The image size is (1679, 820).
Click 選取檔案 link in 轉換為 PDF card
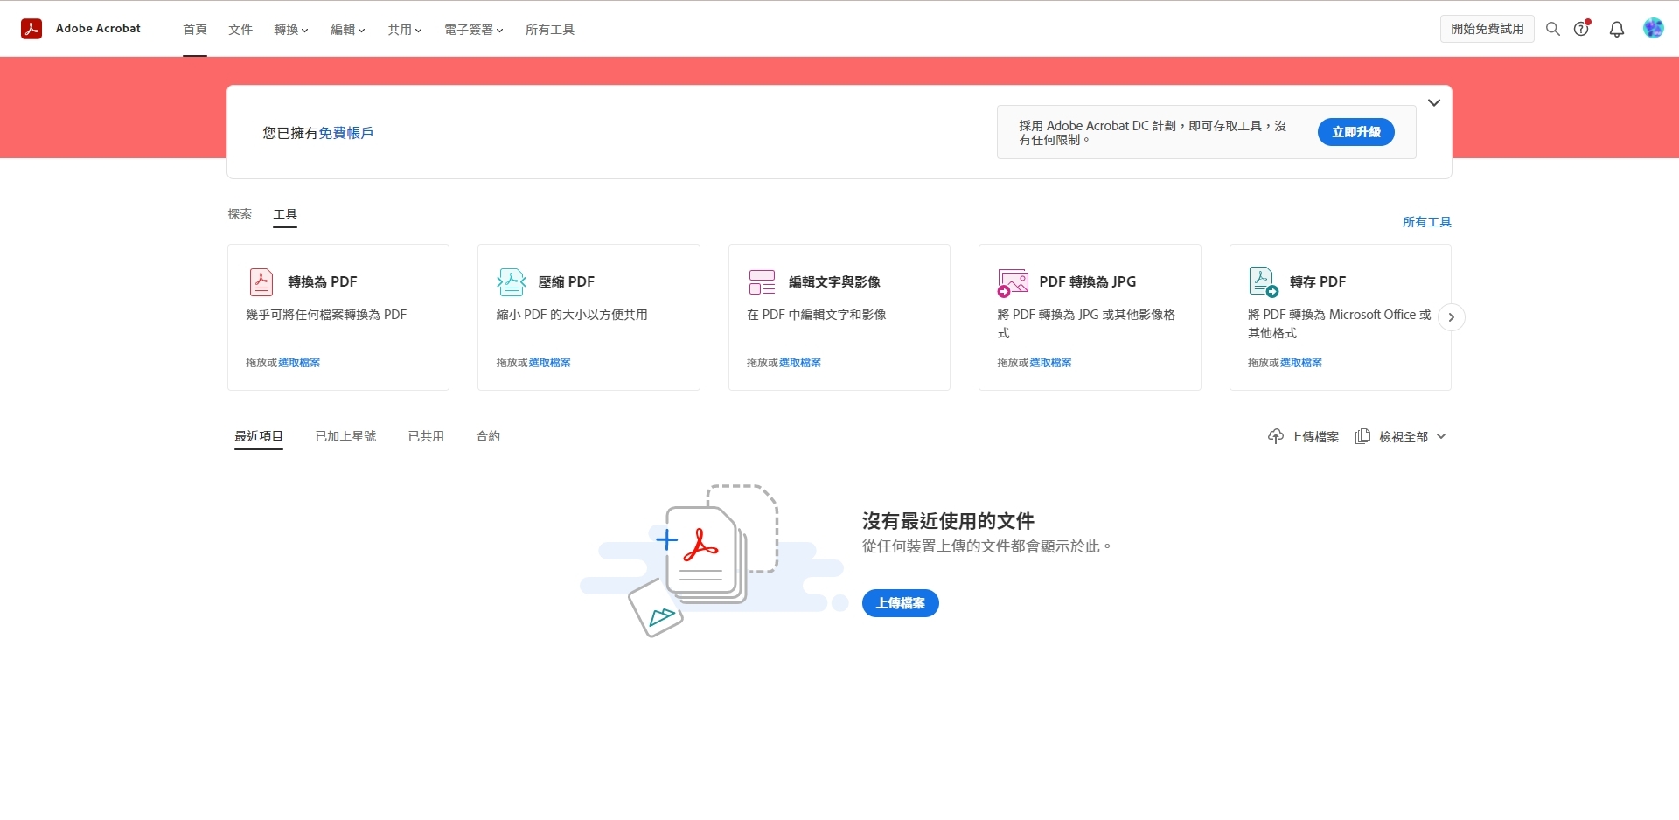tap(299, 362)
